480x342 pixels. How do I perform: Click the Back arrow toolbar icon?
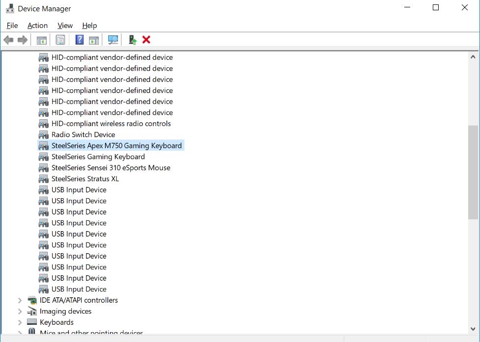tap(8, 40)
